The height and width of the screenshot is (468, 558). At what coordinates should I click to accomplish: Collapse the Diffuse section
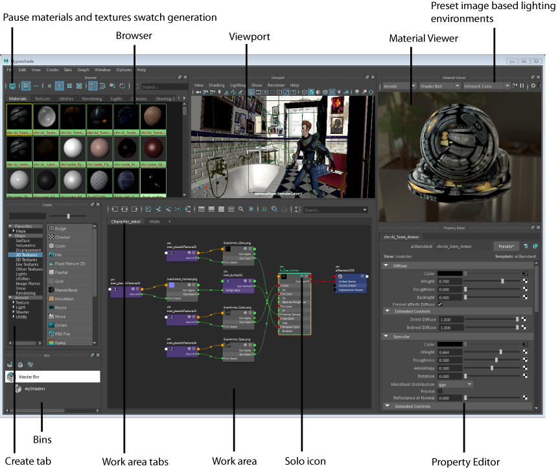click(386, 265)
